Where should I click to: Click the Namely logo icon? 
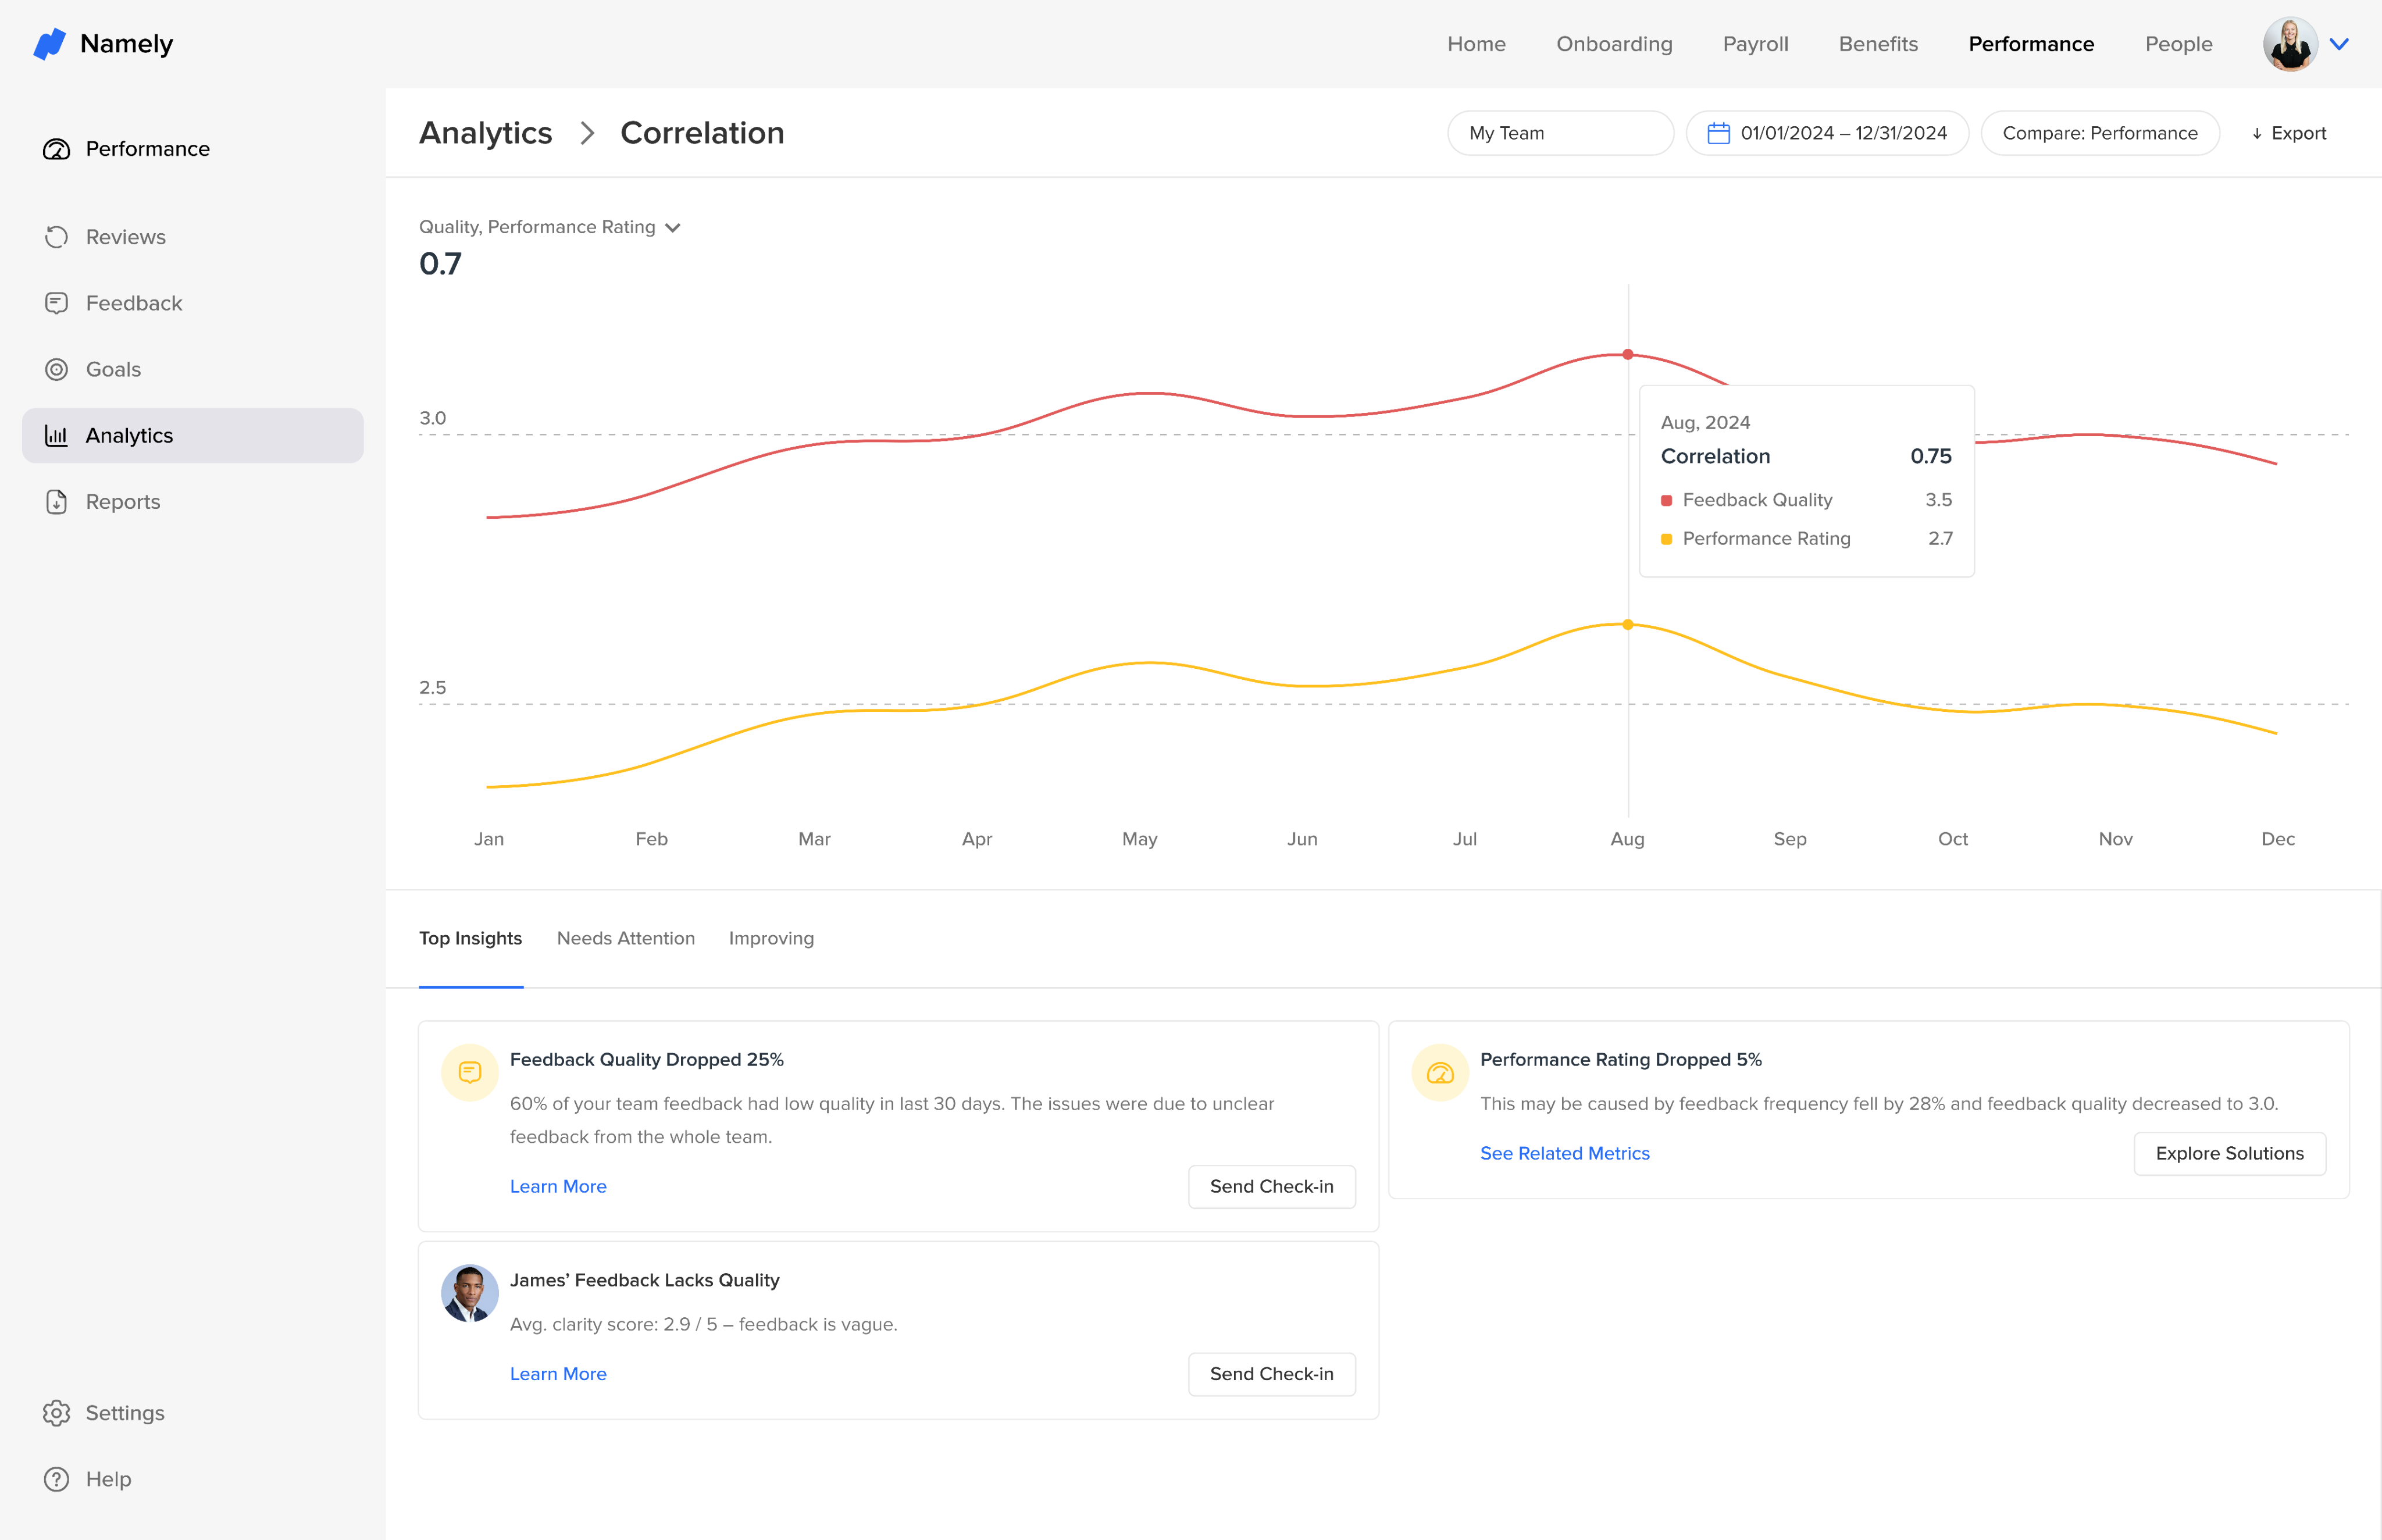point(49,44)
